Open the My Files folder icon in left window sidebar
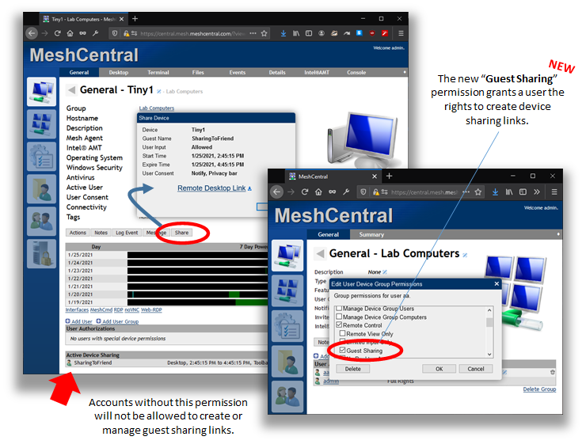The width and height of the screenshot is (586, 444). pos(41,189)
